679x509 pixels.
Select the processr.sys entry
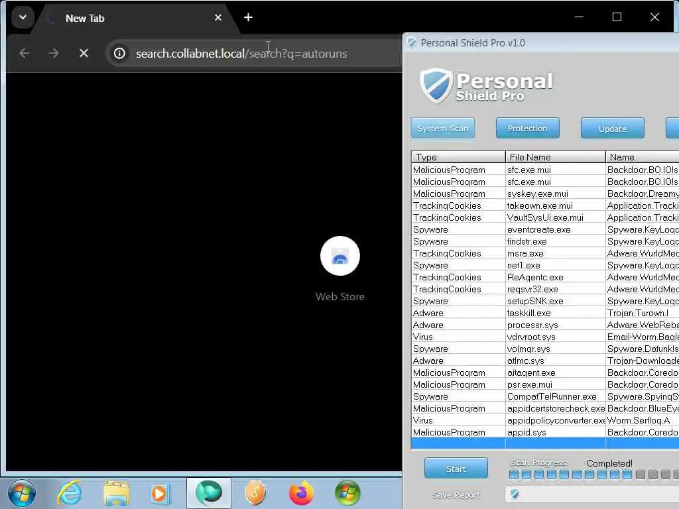pos(545,325)
